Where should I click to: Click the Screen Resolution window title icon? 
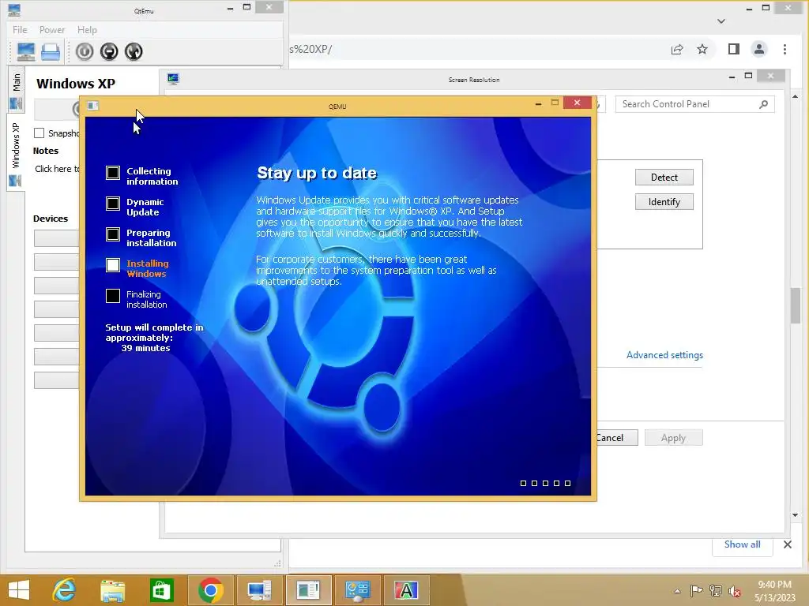[x=173, y=79]
